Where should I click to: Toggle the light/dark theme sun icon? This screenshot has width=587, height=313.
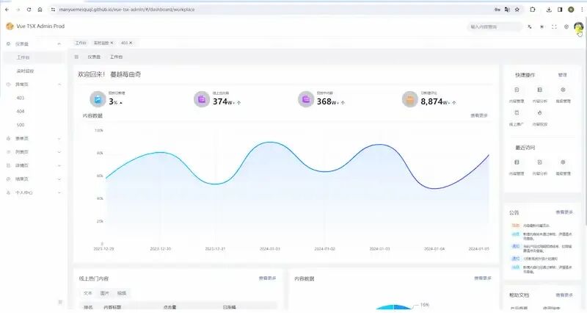click(542, 26)
